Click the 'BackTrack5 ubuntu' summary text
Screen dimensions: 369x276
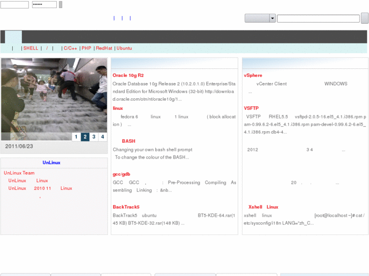135,215
